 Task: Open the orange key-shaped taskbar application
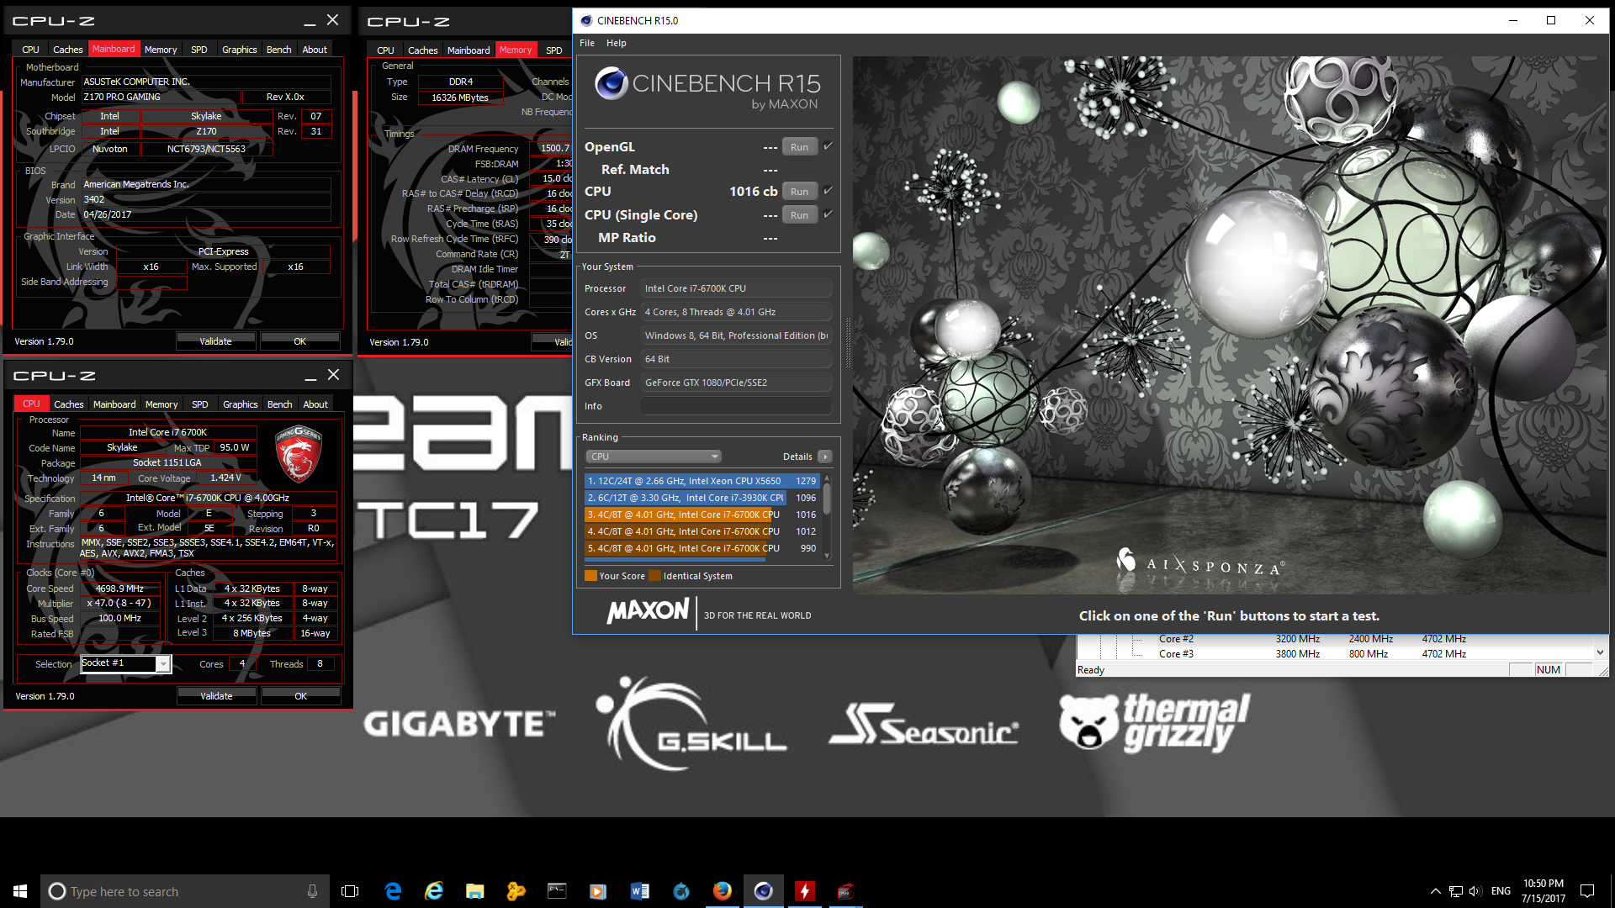click(x=516, y=891)
